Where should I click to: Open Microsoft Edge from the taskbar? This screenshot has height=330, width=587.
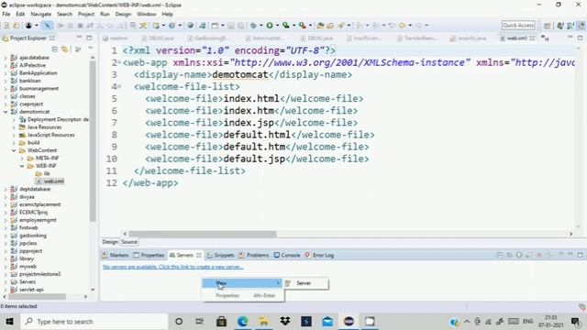[x=242, y=322]
